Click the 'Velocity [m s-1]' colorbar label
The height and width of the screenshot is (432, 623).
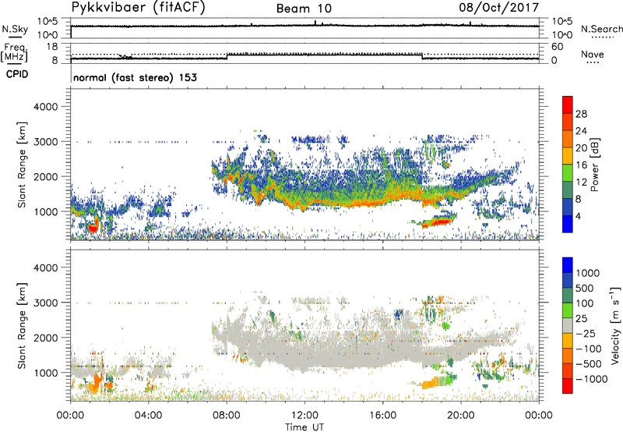pos(614,325)
